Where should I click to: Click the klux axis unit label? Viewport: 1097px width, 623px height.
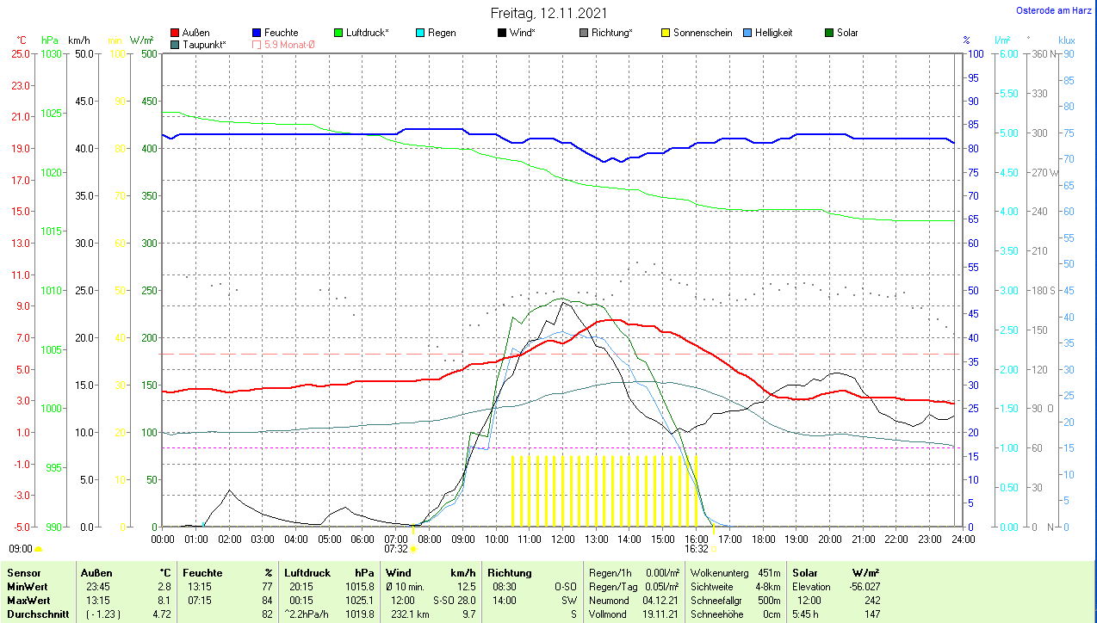click(1067, 40)
